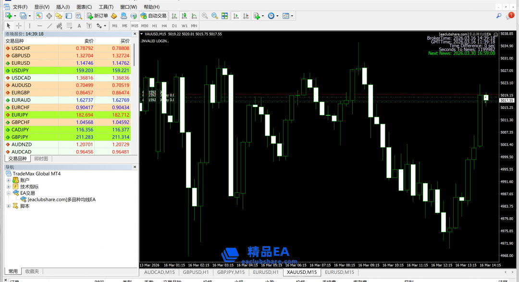The width and height of the screenshot is (519, 282).
Task: Click the zoom in magnifier icon
Action: coord(205,16)
